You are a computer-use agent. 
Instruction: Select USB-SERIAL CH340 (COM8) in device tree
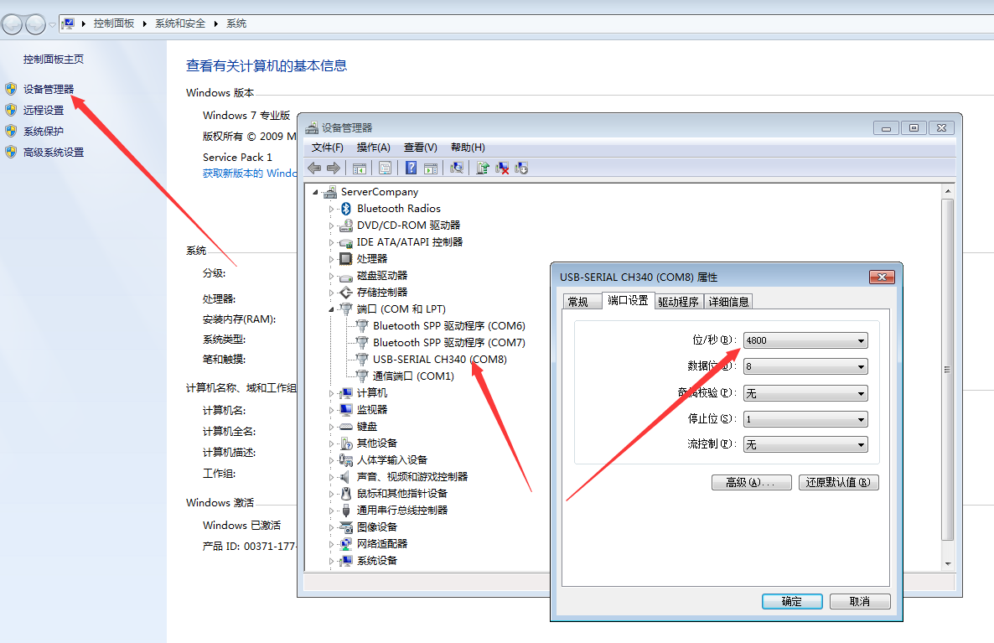tap(439, 360)
